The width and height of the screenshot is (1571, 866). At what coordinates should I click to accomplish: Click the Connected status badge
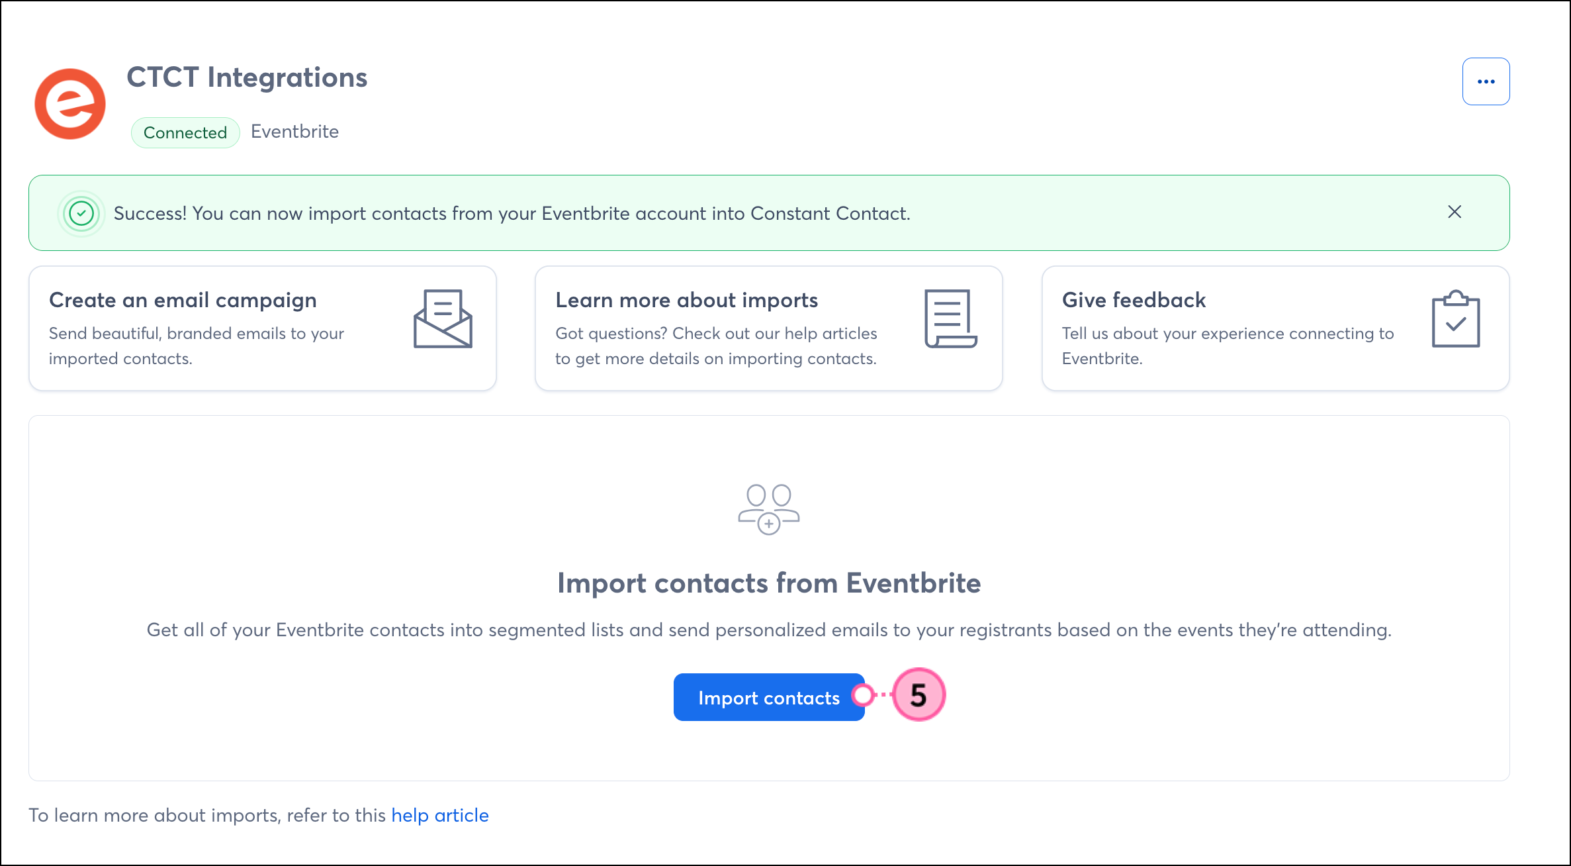click(185, 132)
